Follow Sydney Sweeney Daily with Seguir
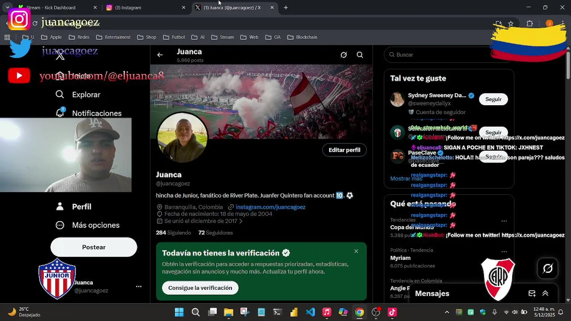 click(x=493, y=99)
